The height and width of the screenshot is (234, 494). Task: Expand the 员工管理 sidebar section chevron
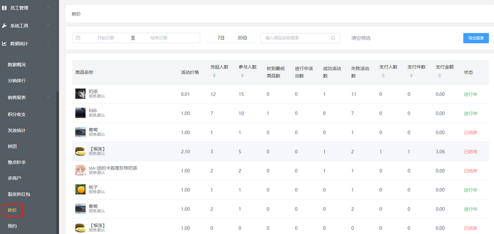(48, 8)
